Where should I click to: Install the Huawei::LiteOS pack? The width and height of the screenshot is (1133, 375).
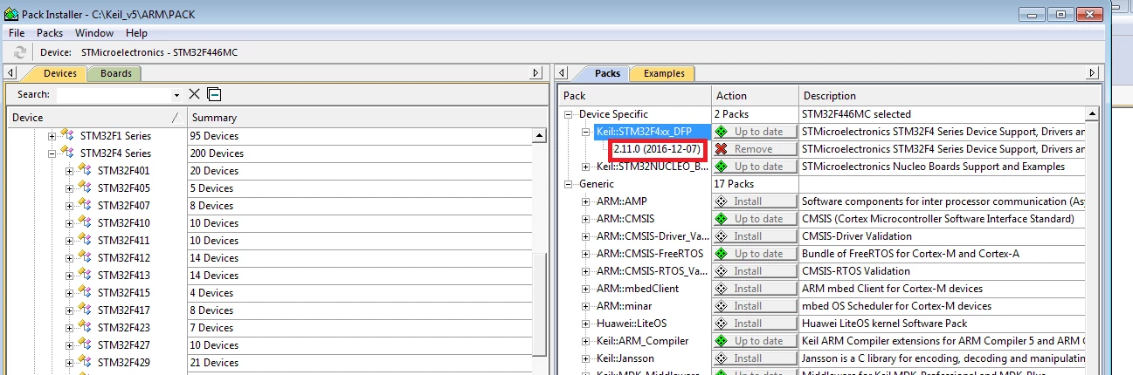coord(755,324)
